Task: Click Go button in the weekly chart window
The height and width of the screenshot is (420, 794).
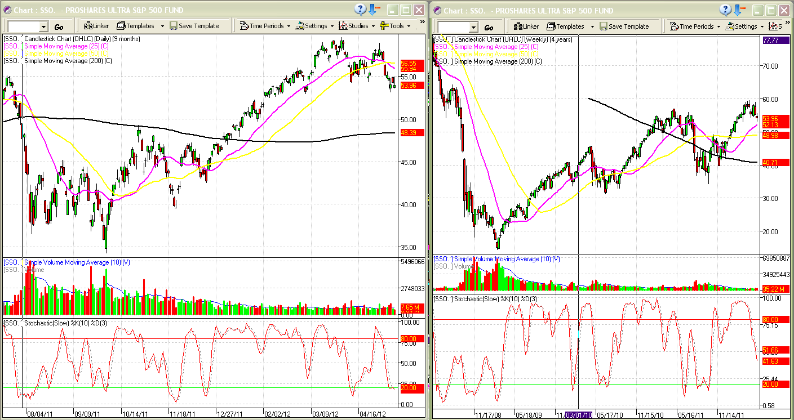Action: [489, 27]
